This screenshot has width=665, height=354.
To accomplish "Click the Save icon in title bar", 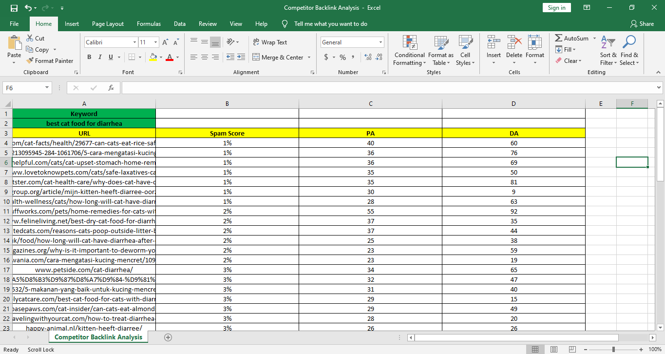I will 14,8.
